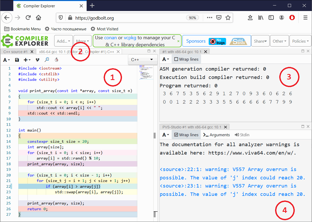Click the save source icon in editor toolbar
Viewport: 312px width, 222px height.
coord(17,60)
